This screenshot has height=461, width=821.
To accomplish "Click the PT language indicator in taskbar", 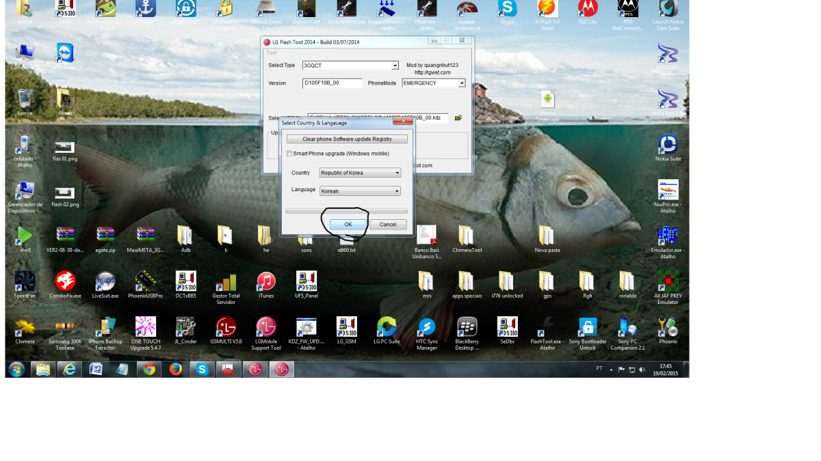I will (x=599, y=368).
